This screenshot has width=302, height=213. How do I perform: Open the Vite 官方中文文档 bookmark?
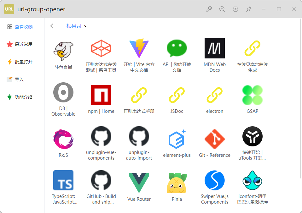139,48
